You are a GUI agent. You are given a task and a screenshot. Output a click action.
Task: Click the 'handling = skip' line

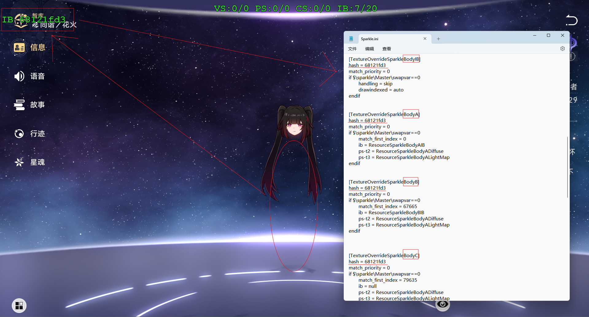(x=375, y=84)
